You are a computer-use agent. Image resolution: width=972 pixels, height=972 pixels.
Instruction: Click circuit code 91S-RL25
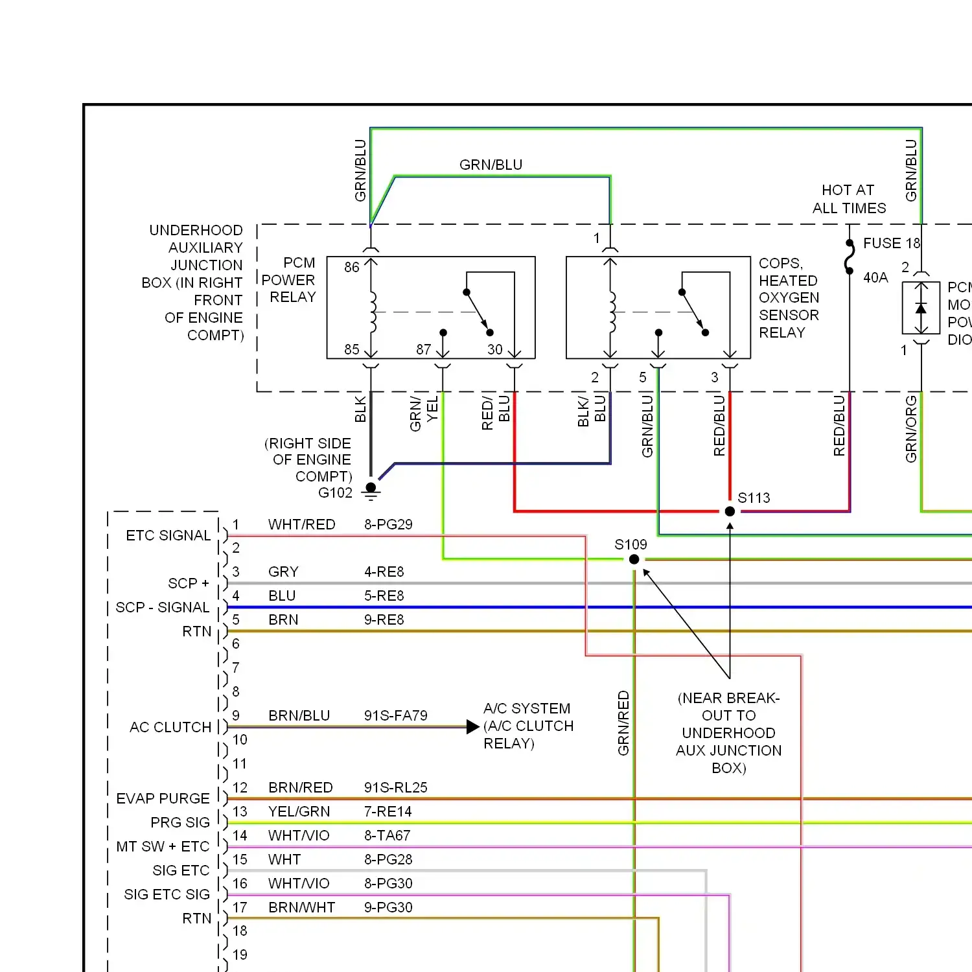click(x=396, y=787)
